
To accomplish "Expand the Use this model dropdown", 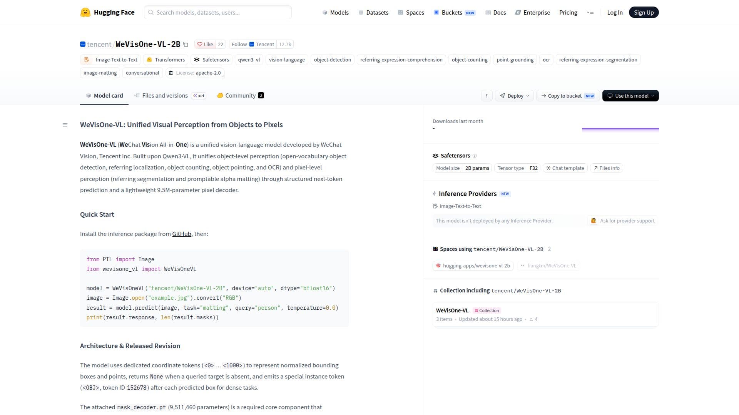I will click(630, 96).
